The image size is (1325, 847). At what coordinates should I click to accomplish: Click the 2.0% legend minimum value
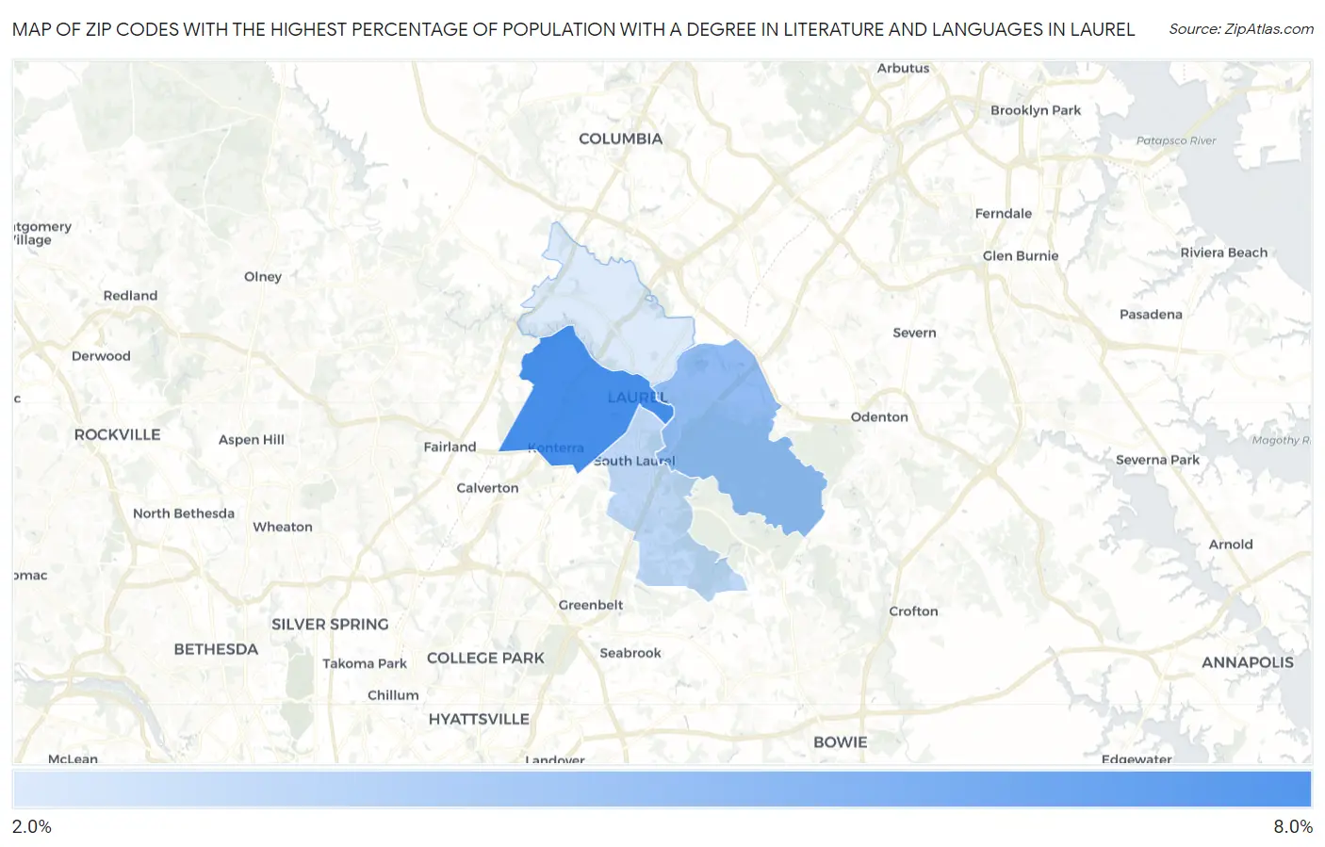(x=32, y=826)
